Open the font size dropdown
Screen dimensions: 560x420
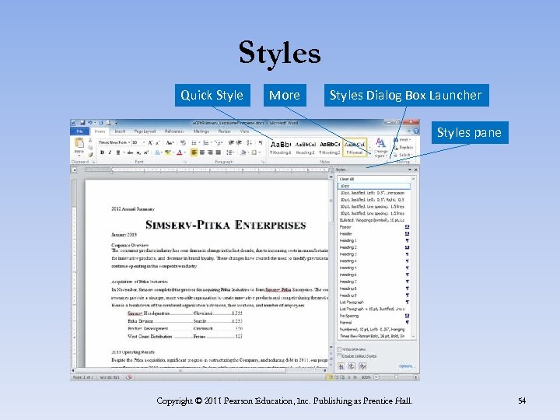pos(144,143)
